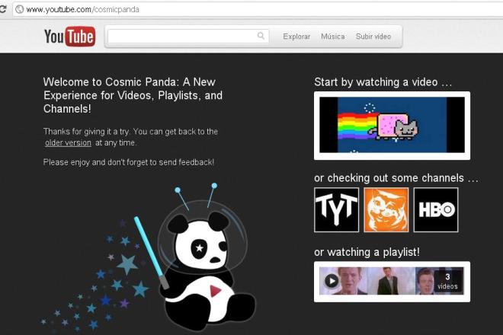Open the TYT channel icon

[x=336, y=209]
